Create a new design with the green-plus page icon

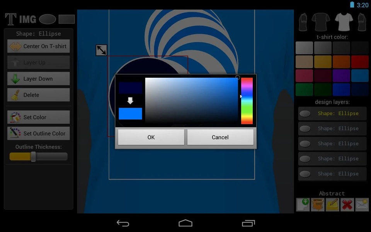click(x=303, y=205)
